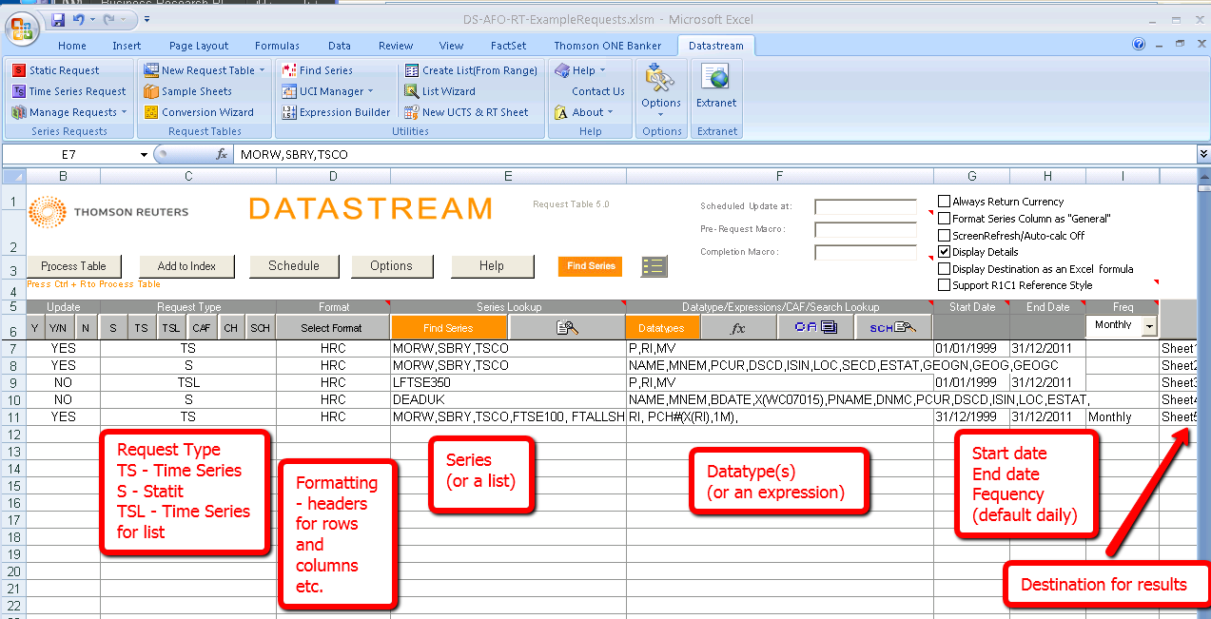
Task: Click the sheet Options button
Action: [391, 266]
